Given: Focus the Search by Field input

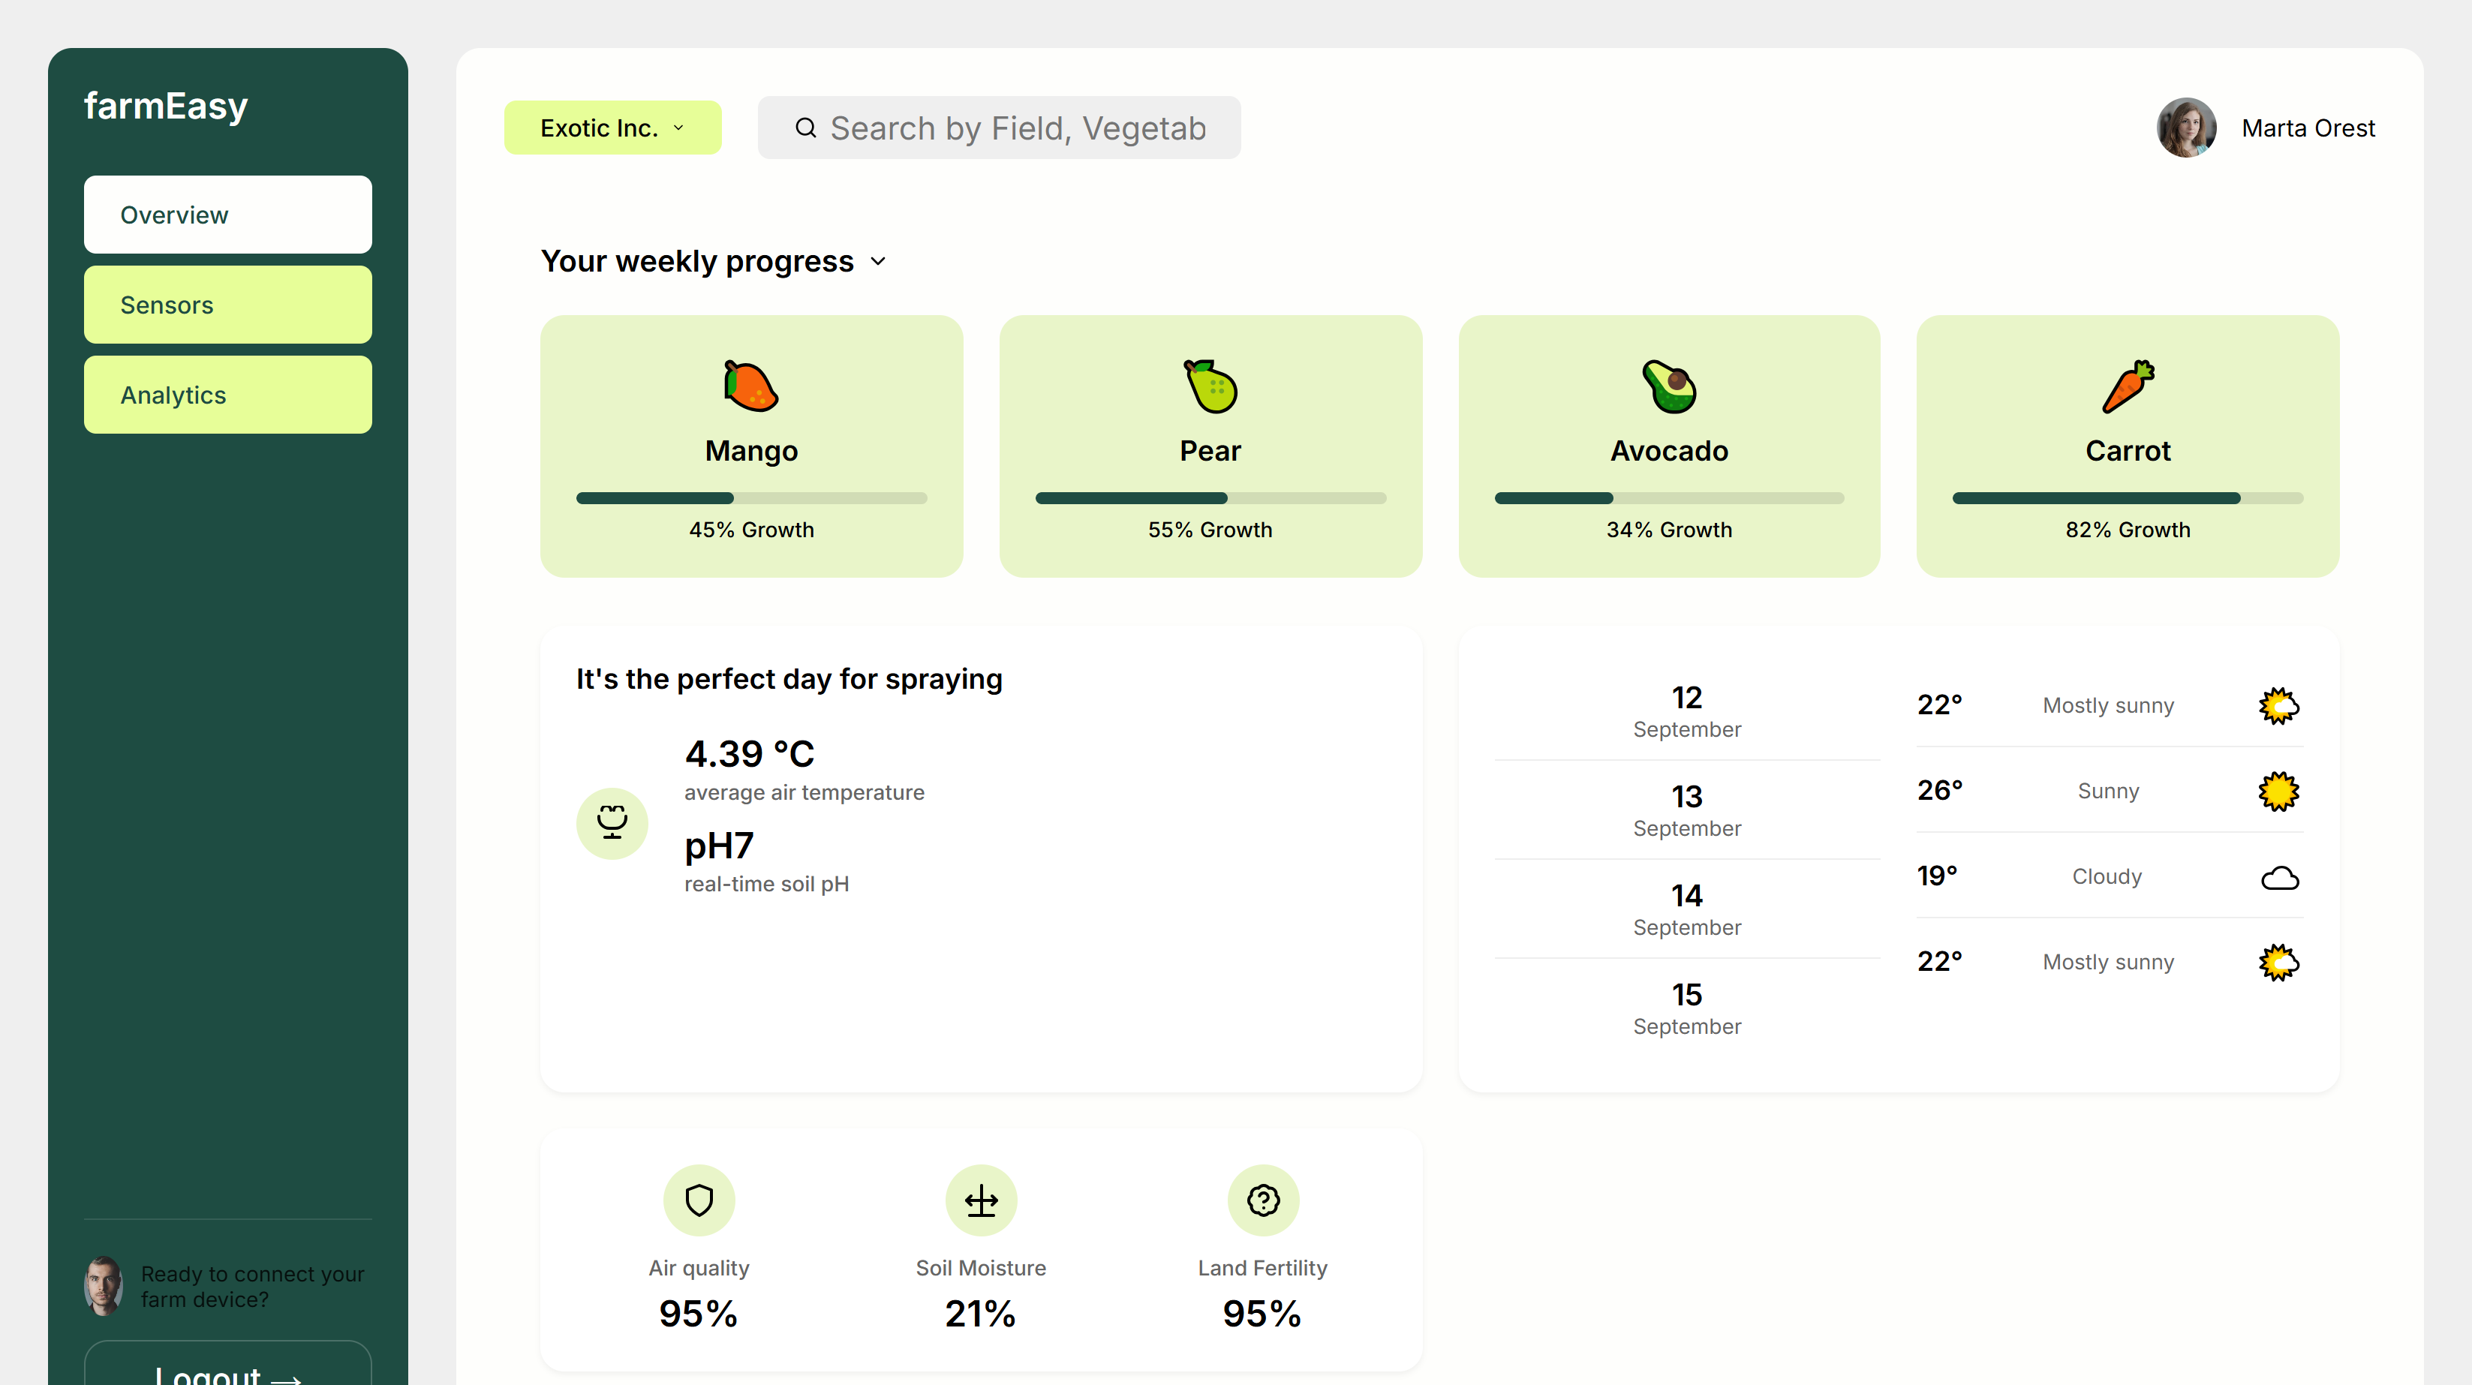Looking at the screenshot, I should pyautogui.click(x=1017, y=128).
